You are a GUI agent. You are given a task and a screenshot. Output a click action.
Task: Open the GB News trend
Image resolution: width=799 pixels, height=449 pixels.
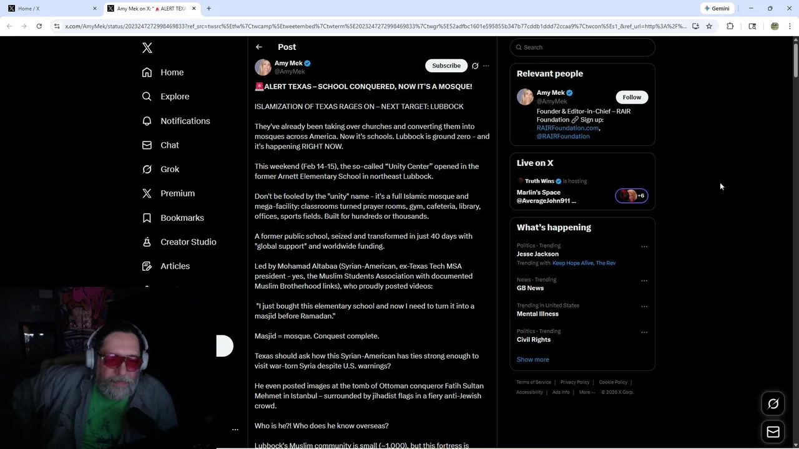530,288
